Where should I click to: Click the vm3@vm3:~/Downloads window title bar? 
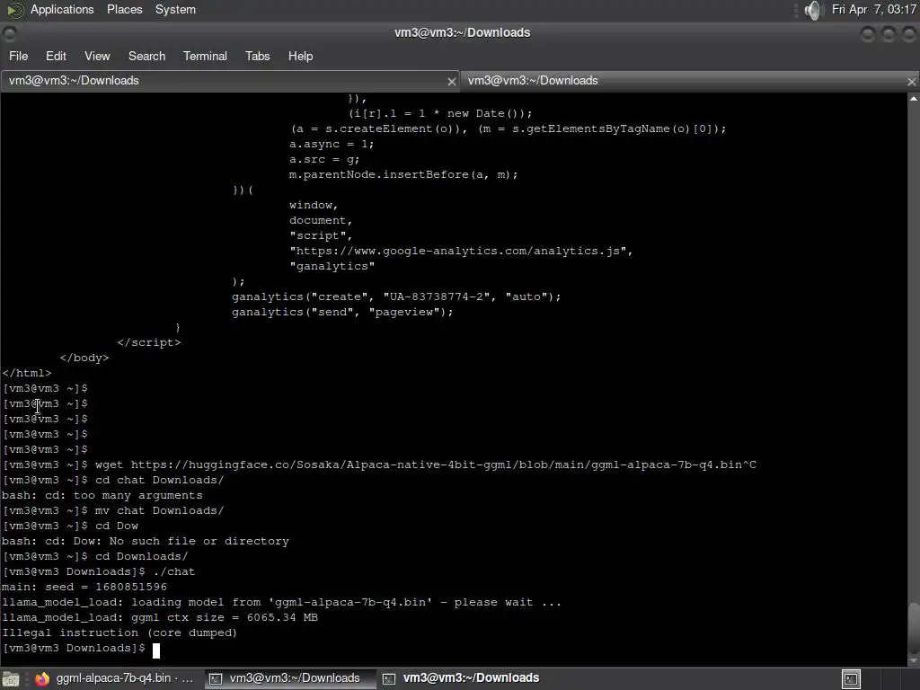[462, 33]
